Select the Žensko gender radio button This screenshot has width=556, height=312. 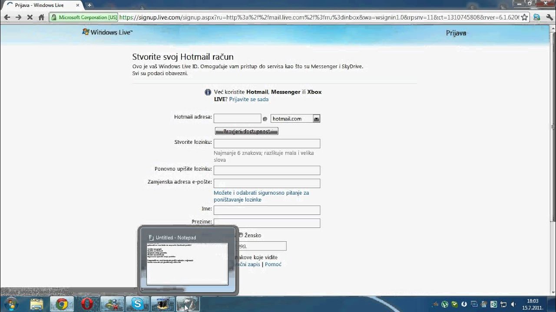click(x=240, y=235)
